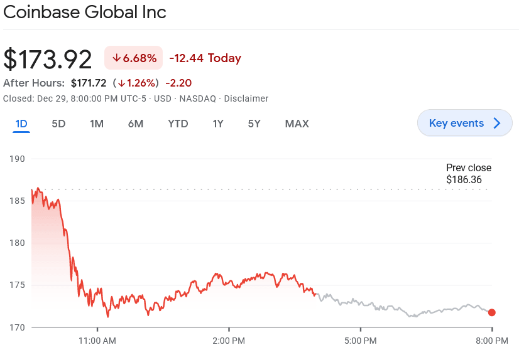Select the YTD range tab
The height and width of the screenshot is (350, 519).
178,124
